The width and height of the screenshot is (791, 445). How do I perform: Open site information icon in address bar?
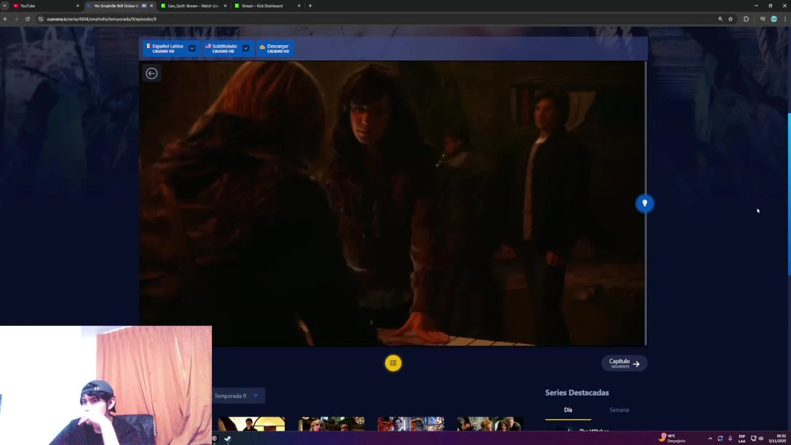(x=41, y=19)
